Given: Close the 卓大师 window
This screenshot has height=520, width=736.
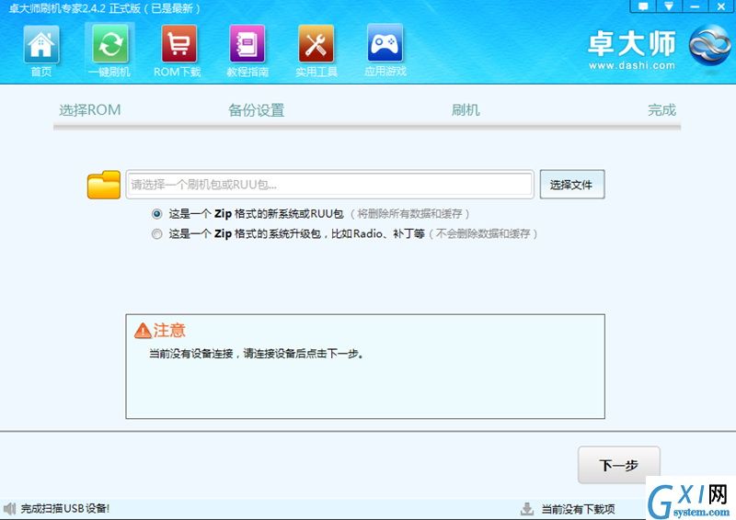Looking at the screenshot, I should pyautogui.click(x=721, y=6).
